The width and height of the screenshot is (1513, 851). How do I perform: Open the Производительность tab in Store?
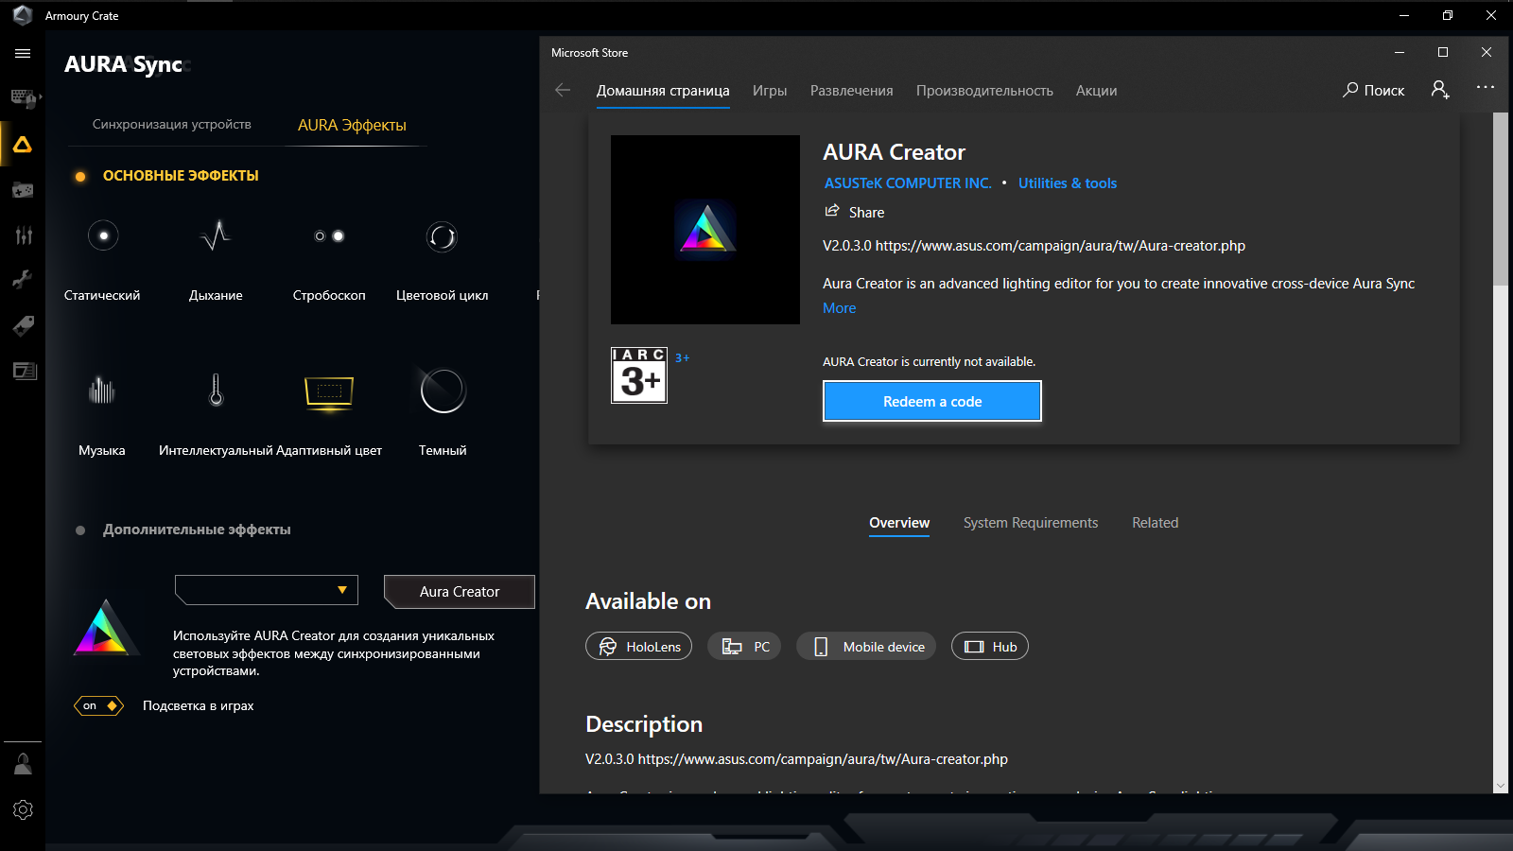coord(984,91)
